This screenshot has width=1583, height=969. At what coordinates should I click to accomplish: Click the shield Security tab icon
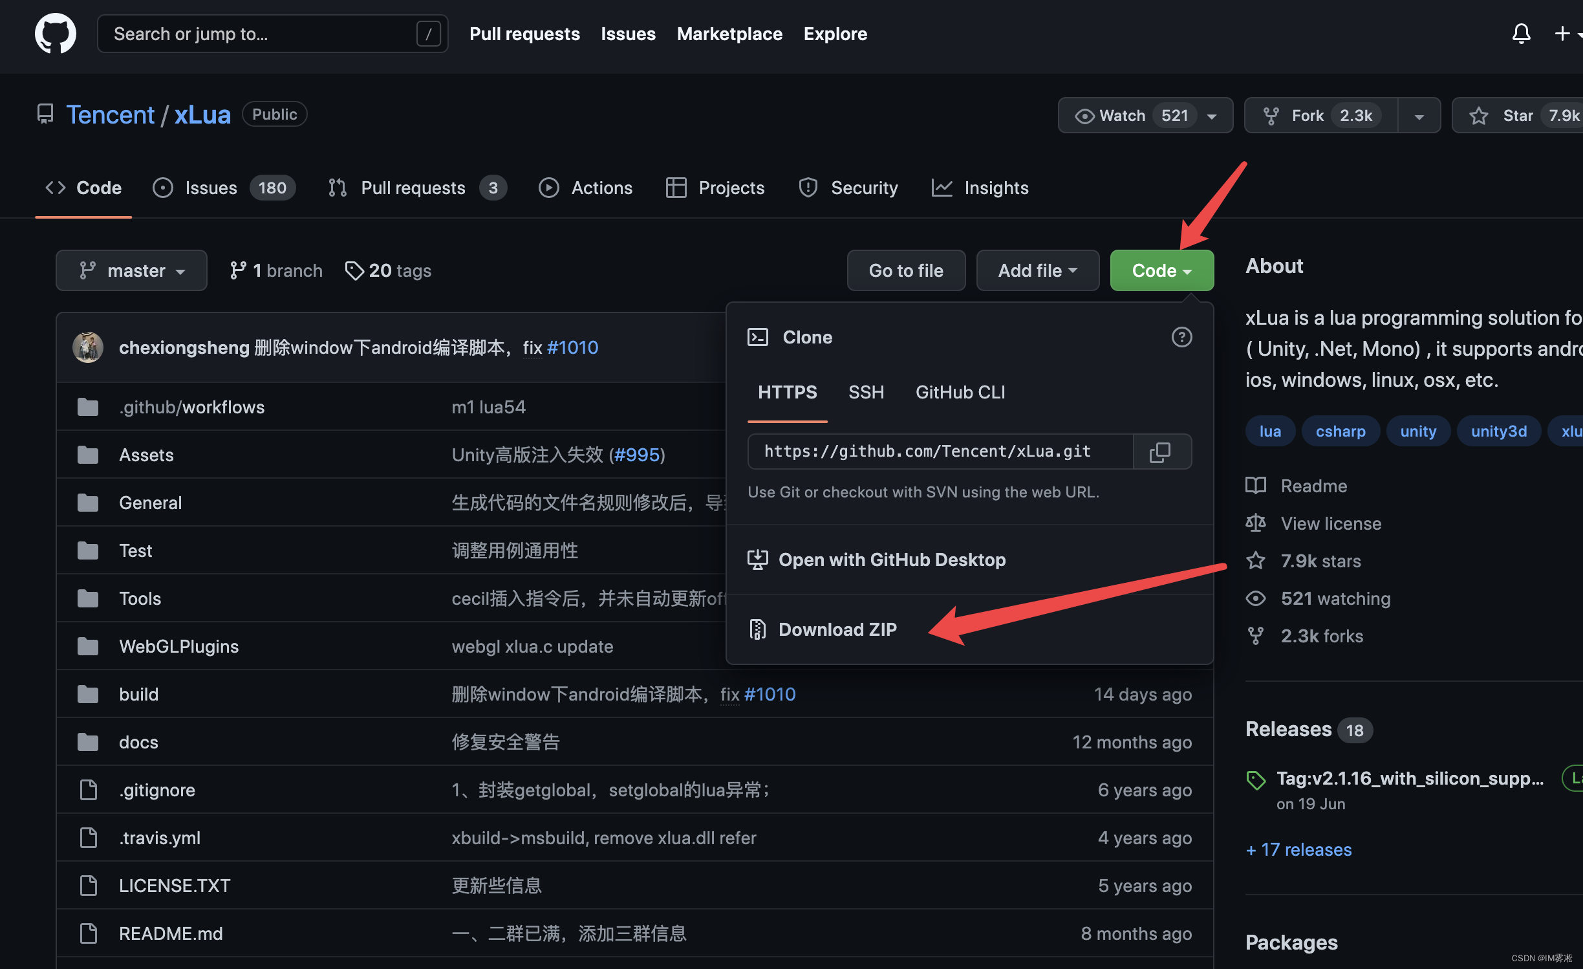(x=807, y=186)
